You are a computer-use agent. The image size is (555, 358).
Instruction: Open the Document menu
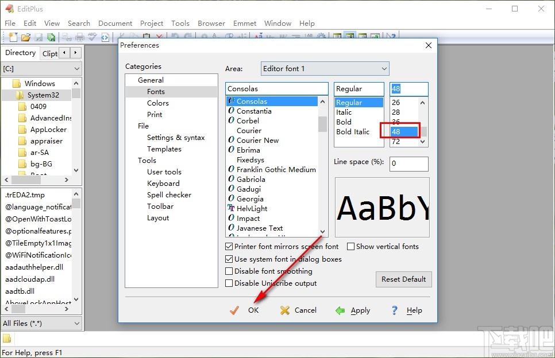(x=115, y=24)
